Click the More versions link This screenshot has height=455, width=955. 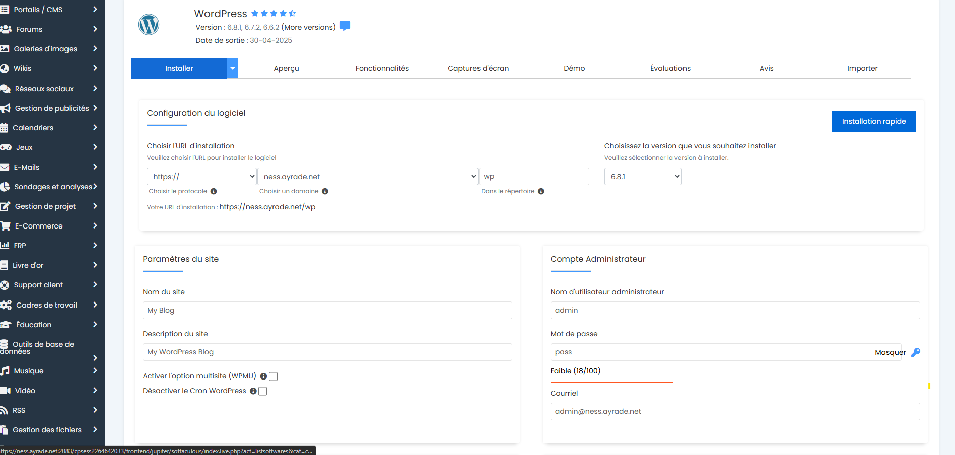[308, 27]
